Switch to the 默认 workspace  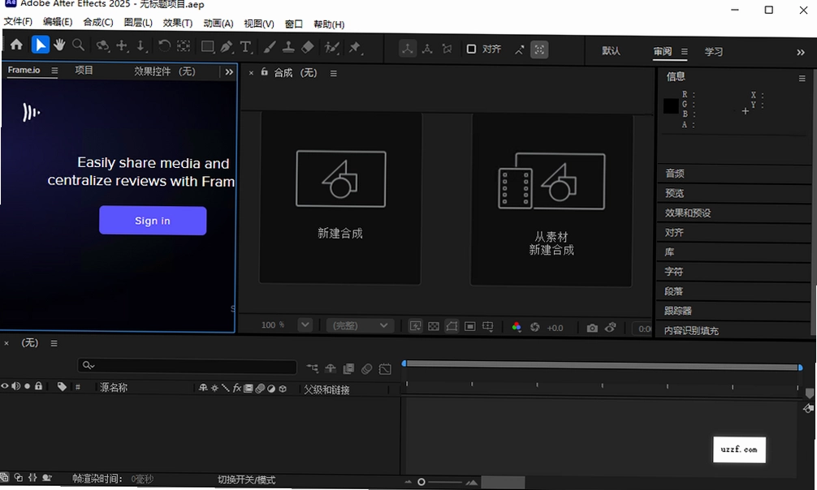pyautogui.click(x=611, y=50)
